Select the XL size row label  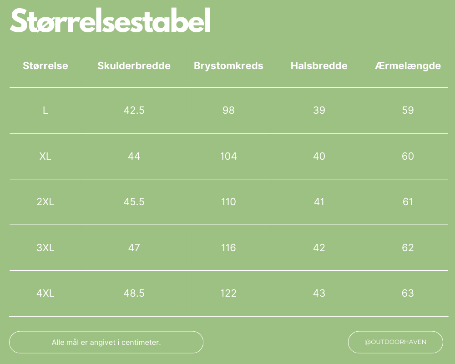point(45,156)
